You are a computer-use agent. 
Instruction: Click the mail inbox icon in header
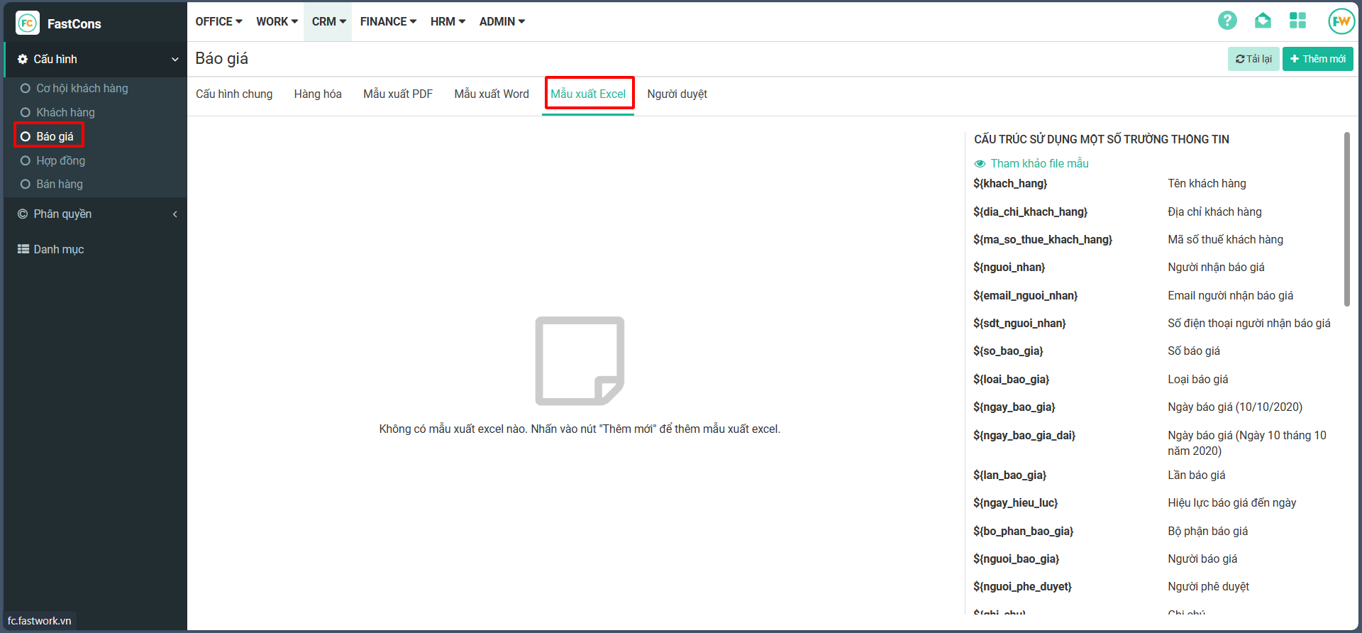click(1263, 21)
